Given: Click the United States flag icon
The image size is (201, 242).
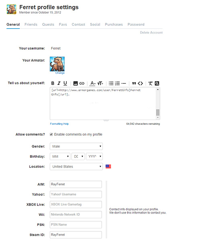Looking at the screenshot, I should [108, 167].
